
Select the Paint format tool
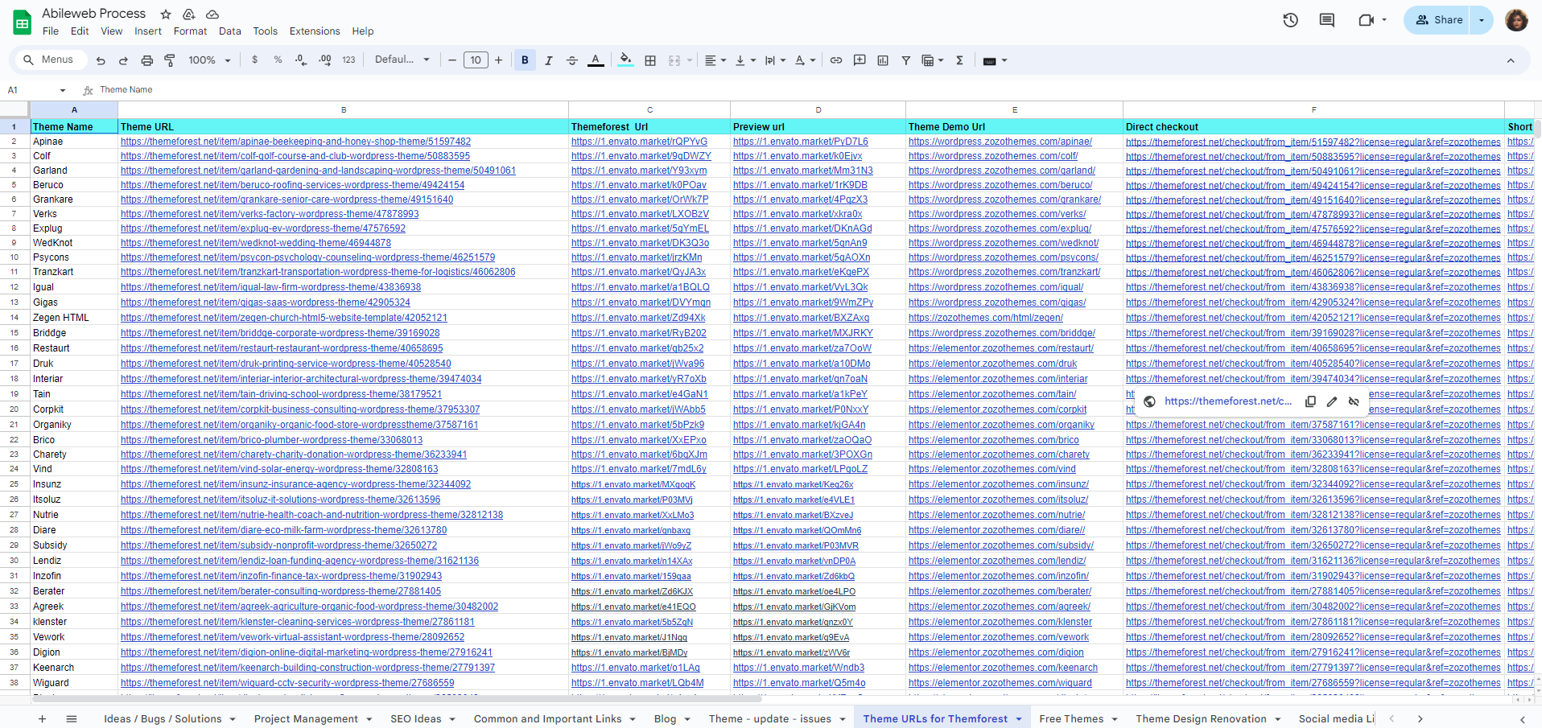pyautogui.click(x=170, y=60)
